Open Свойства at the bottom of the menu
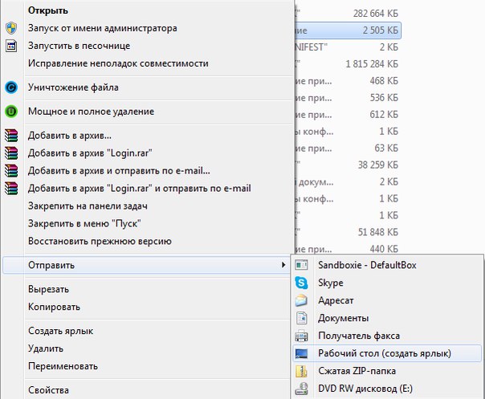This screenshot has width=485, height=399. (x=48, y=390)
